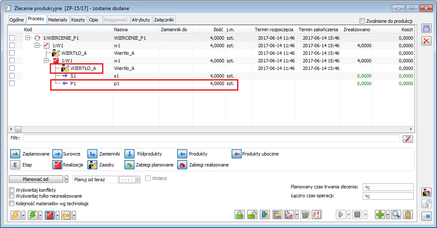Select the P1 product row
This screenshot has height=228, width=437.
[211, 83]
